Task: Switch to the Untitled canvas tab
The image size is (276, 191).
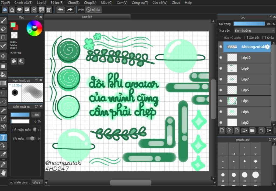Action: (x=87, y=17)
